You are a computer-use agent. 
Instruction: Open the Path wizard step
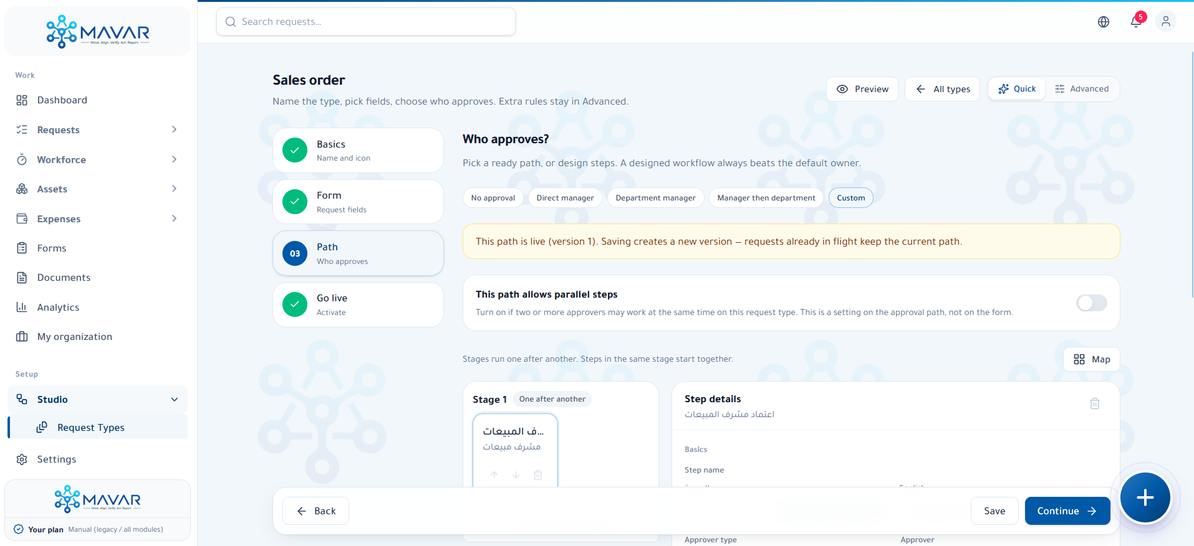[x=358, y=253]
